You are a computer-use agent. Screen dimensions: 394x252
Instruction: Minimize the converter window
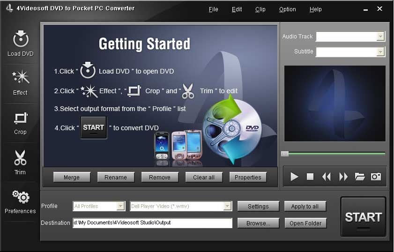point(365,9)
